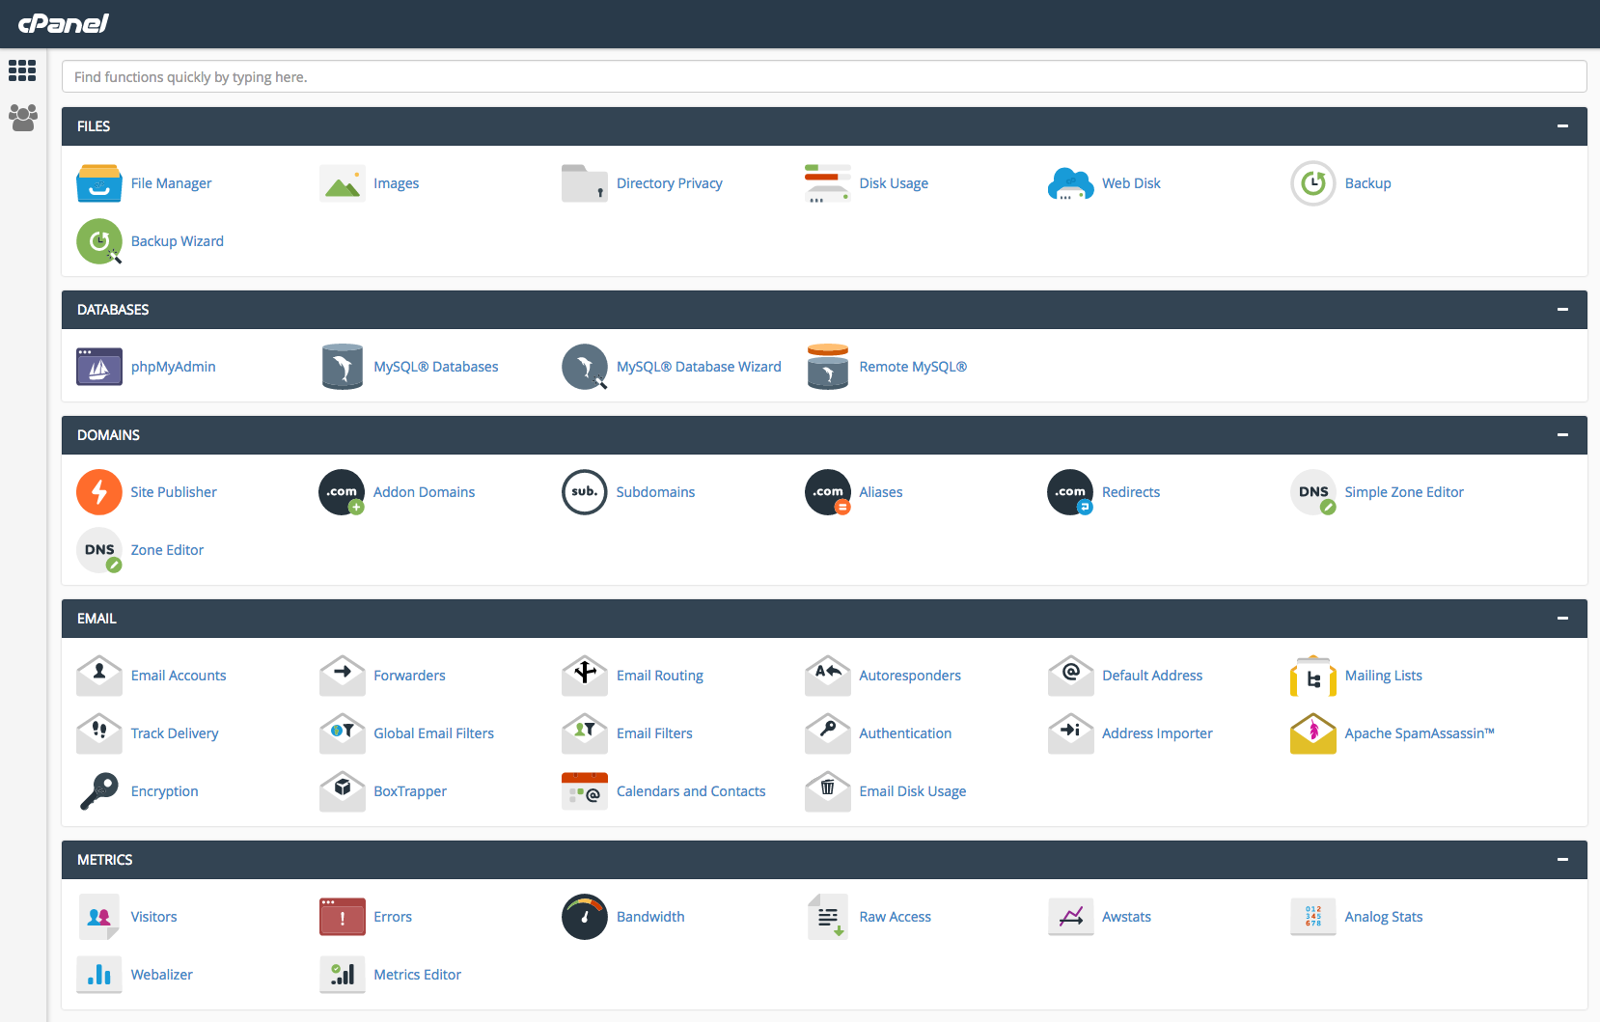Collapse the FILES section
Viewport: 1600px width, 1022px height.
[1561, 125]
